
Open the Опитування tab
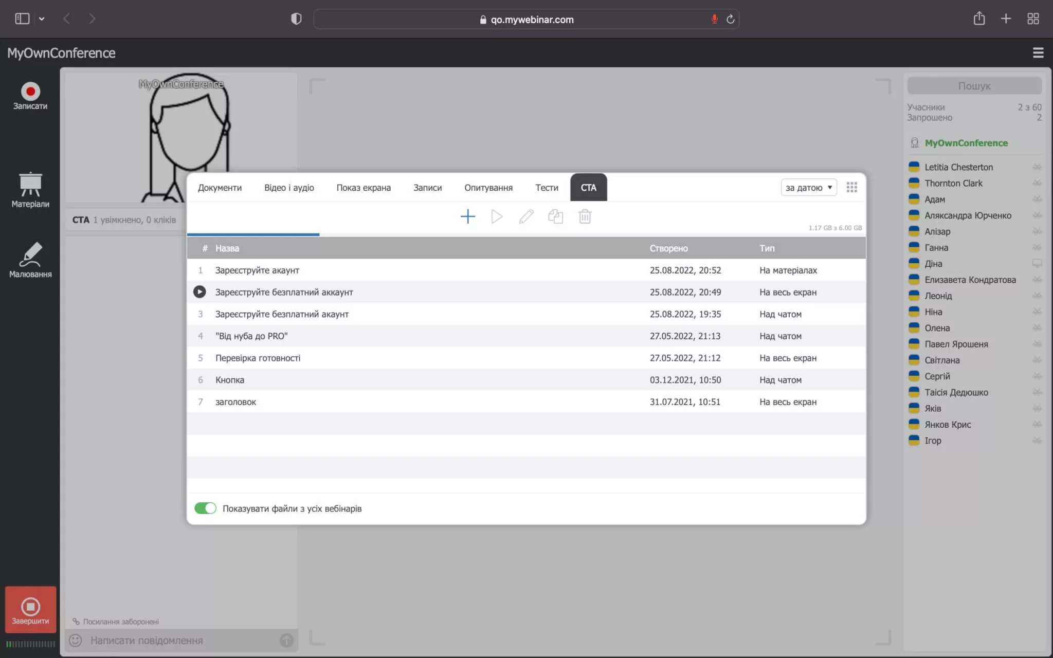tap(488, 188)
